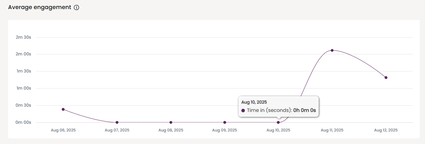The height and width of the screenshot is (144, 425).
Task: Click the Aug 12, 2025 x-axis label
Action: [x=386, y=130]
